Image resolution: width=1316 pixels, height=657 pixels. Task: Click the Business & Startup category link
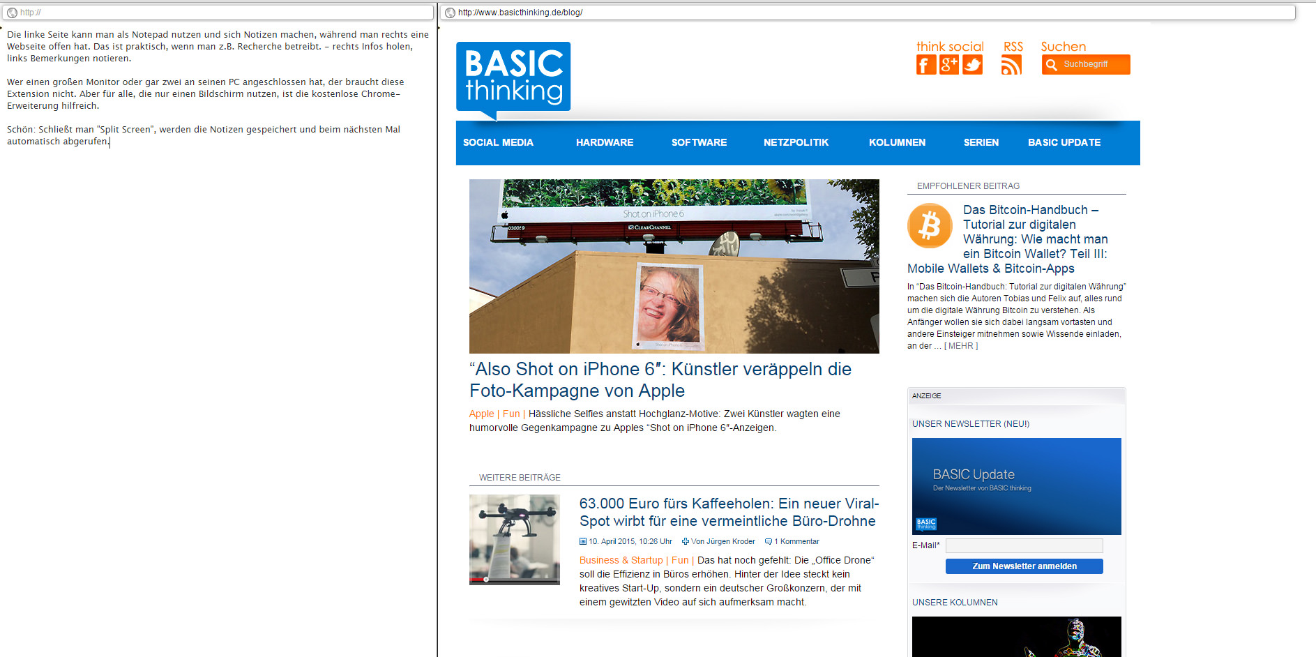(621, 560)
